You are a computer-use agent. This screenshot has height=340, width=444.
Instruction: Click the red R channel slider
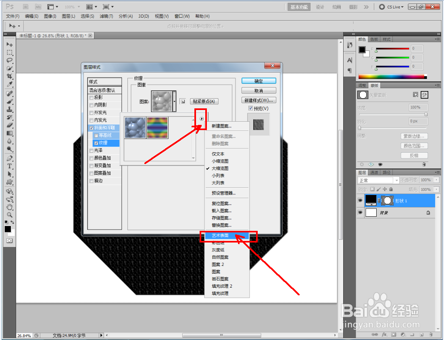[x=392, y=49]
